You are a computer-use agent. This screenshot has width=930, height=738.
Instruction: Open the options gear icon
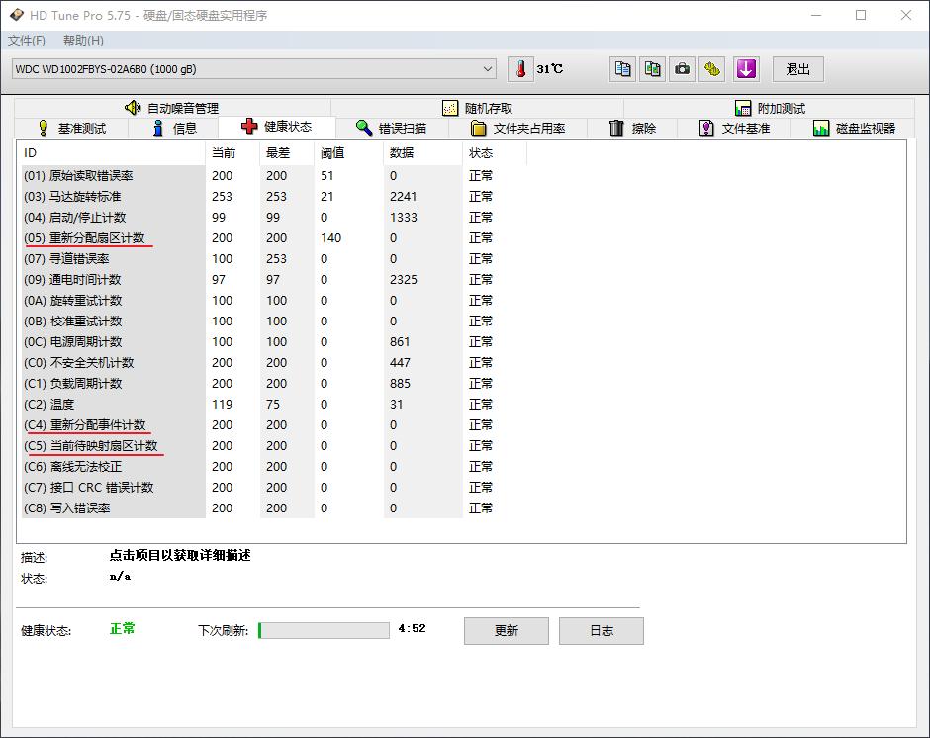(711, 69)
